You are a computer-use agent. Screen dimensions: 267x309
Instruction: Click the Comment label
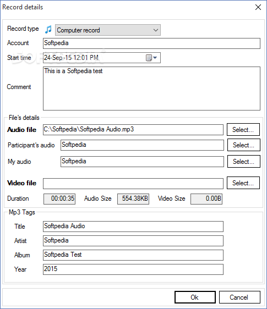tap(19, 87)
